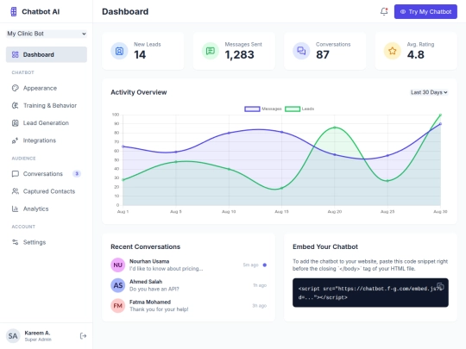Open the notifications bell
Viewport: 466px width, 349px height.
click(x=384, y=11)
